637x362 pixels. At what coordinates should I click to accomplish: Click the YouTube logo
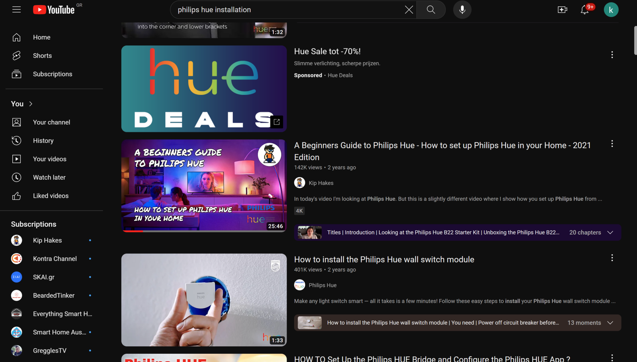(54, 10)
